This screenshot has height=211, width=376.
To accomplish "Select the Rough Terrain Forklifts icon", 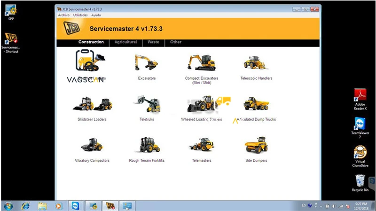I will [x=149, y=145].
